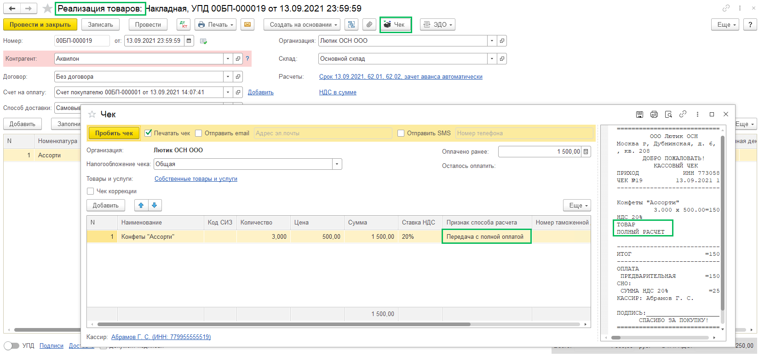Move row down with blue down arrow

coord(155,205)
